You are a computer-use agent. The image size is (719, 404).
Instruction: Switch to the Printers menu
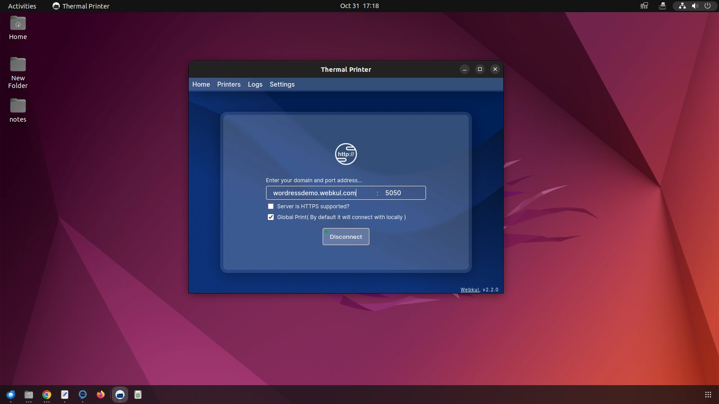(229, 84)
